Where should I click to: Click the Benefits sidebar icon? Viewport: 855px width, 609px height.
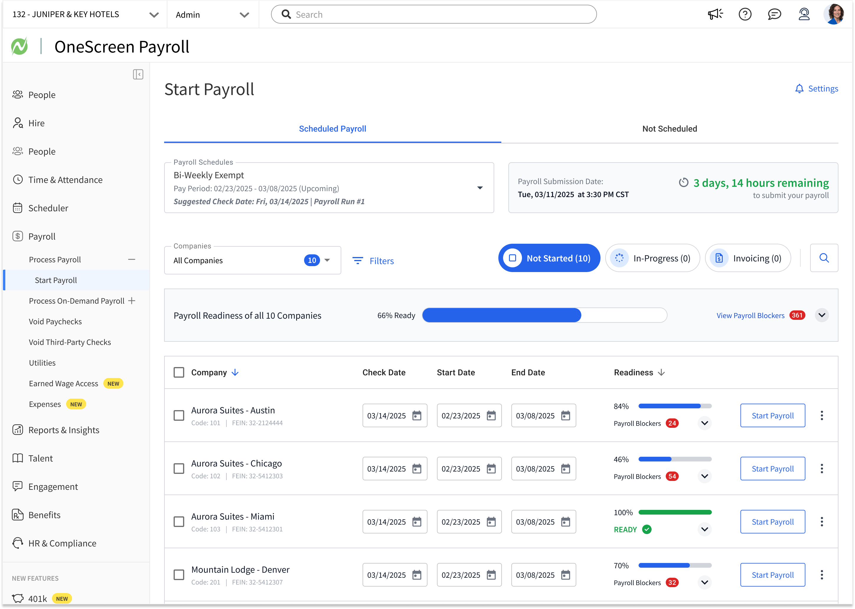pos(18,515)
